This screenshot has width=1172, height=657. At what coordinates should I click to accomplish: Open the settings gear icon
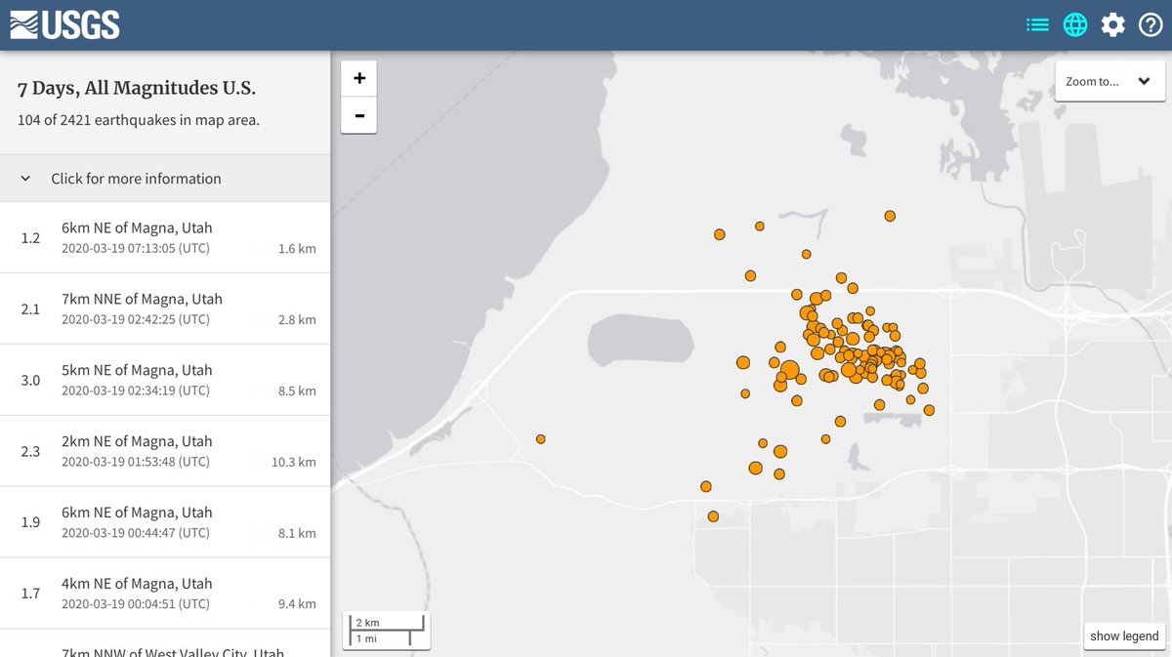[1113, 25]
